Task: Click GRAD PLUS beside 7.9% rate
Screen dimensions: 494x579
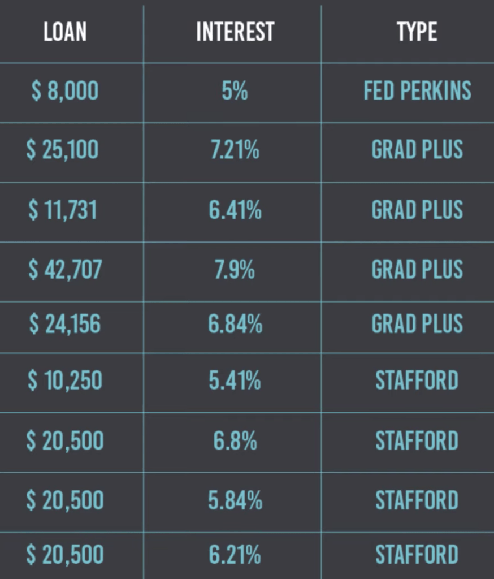Action: click(417, 270)
